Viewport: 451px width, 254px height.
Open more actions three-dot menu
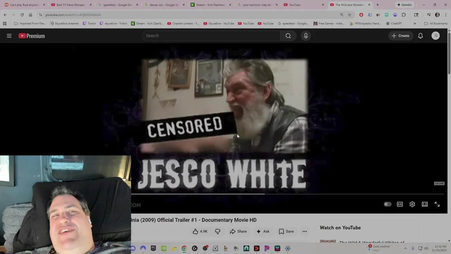(x=304, y=231)
